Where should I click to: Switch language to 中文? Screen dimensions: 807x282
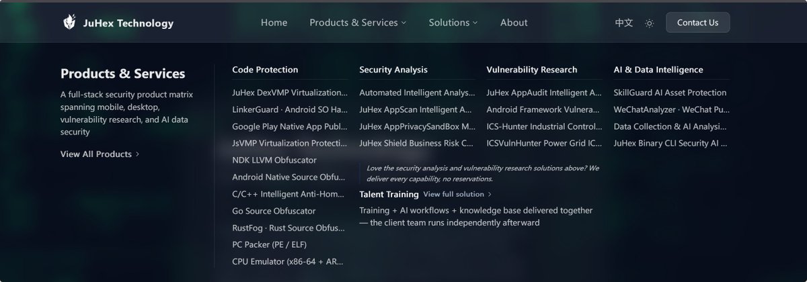[x=624, y=23]
